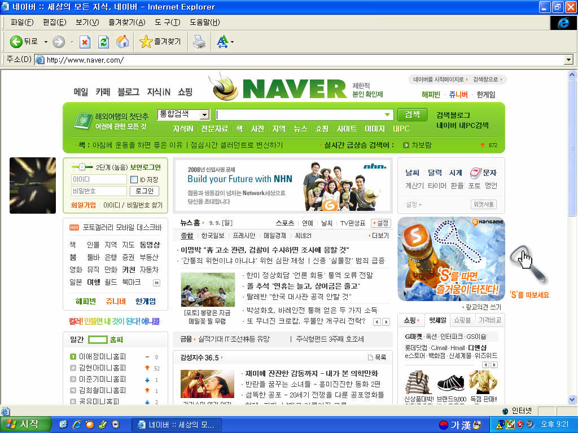Click the 네이버 taskbar window button
This screenshot has height=433, width=578.
(x=177, y=425)
